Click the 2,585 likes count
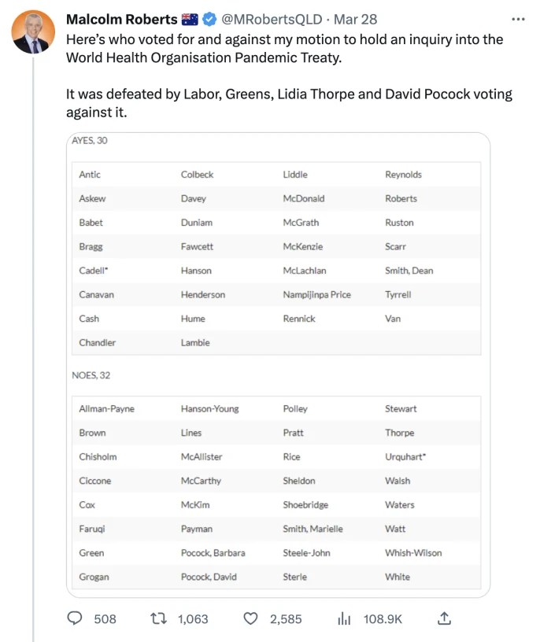 [286, 619]
